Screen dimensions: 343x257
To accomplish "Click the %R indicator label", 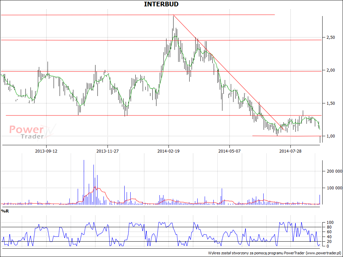I will click(x=5, y=211).
